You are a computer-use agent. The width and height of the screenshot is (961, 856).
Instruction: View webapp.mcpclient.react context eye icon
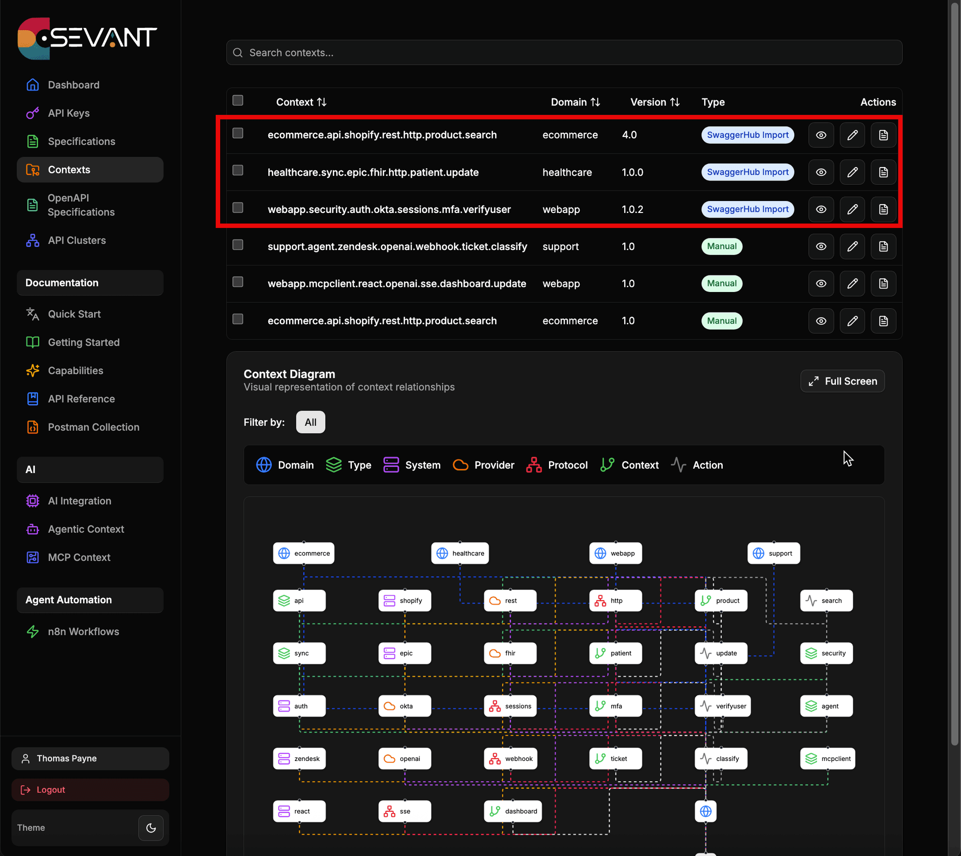pos(821,283)
